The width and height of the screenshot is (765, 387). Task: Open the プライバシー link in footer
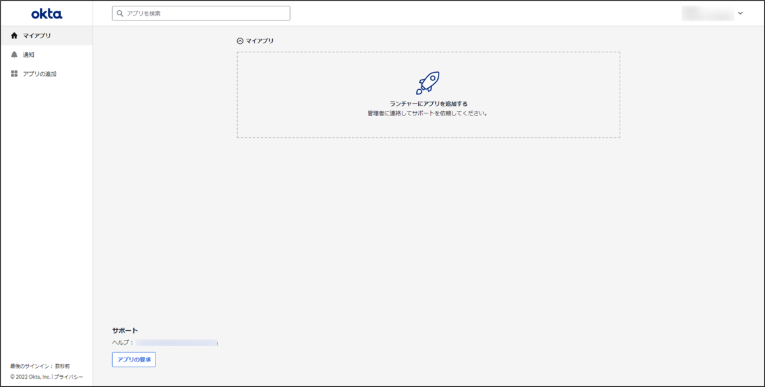coord(69,377)
